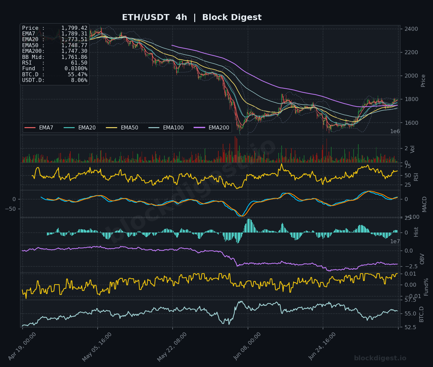Click the 1600 price axis tick

(411, 123)
